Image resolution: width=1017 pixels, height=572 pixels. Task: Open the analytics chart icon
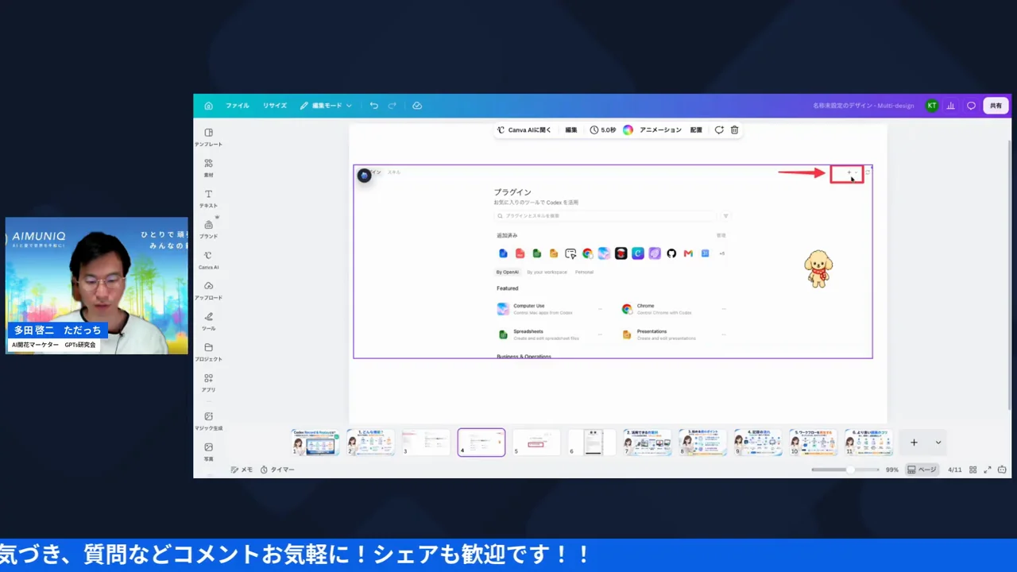click(951, 106)
